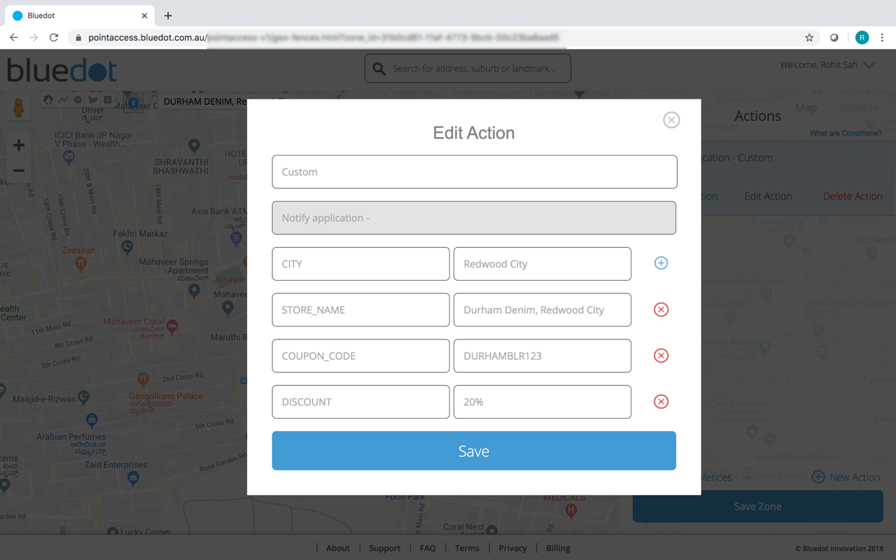
Task: Close the Edit Action dialog
Action: click(x=671, y=120)
